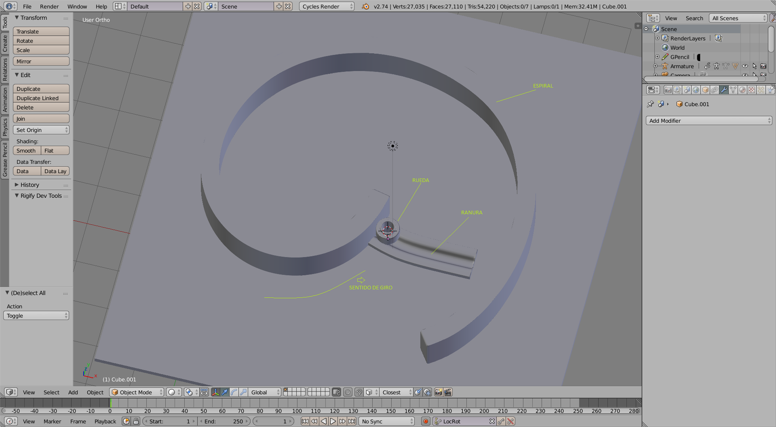Open the Render properties tab camera icon
Screen dimensions: 776x427
click(668, 90)
